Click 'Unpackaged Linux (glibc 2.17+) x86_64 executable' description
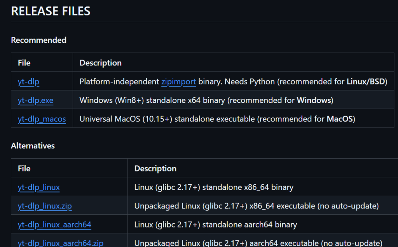The height and width of the screenshot is (247, 398). pos(257,206)
